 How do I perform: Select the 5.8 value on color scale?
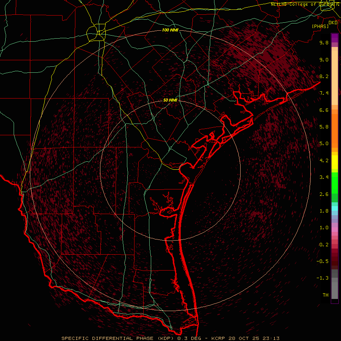click(324, 127)
